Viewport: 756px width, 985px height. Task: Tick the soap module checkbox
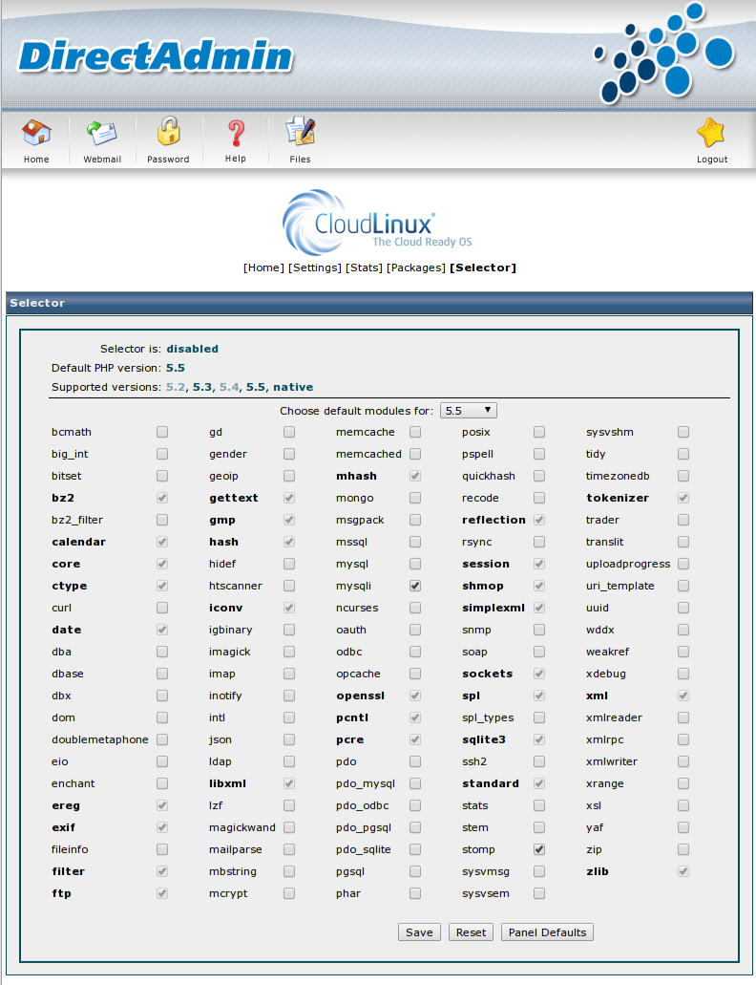[x=539, y=653]
